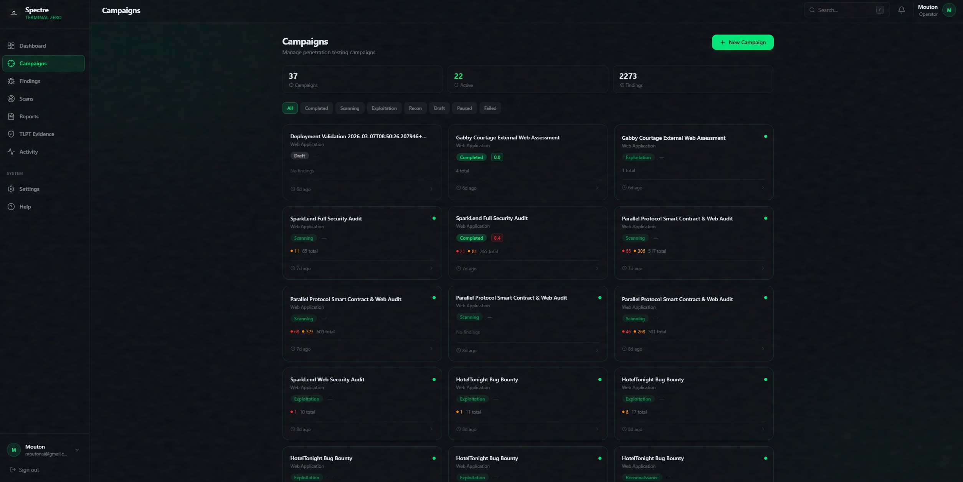Click the Findings bug icon in sidebar

(11, 81)
